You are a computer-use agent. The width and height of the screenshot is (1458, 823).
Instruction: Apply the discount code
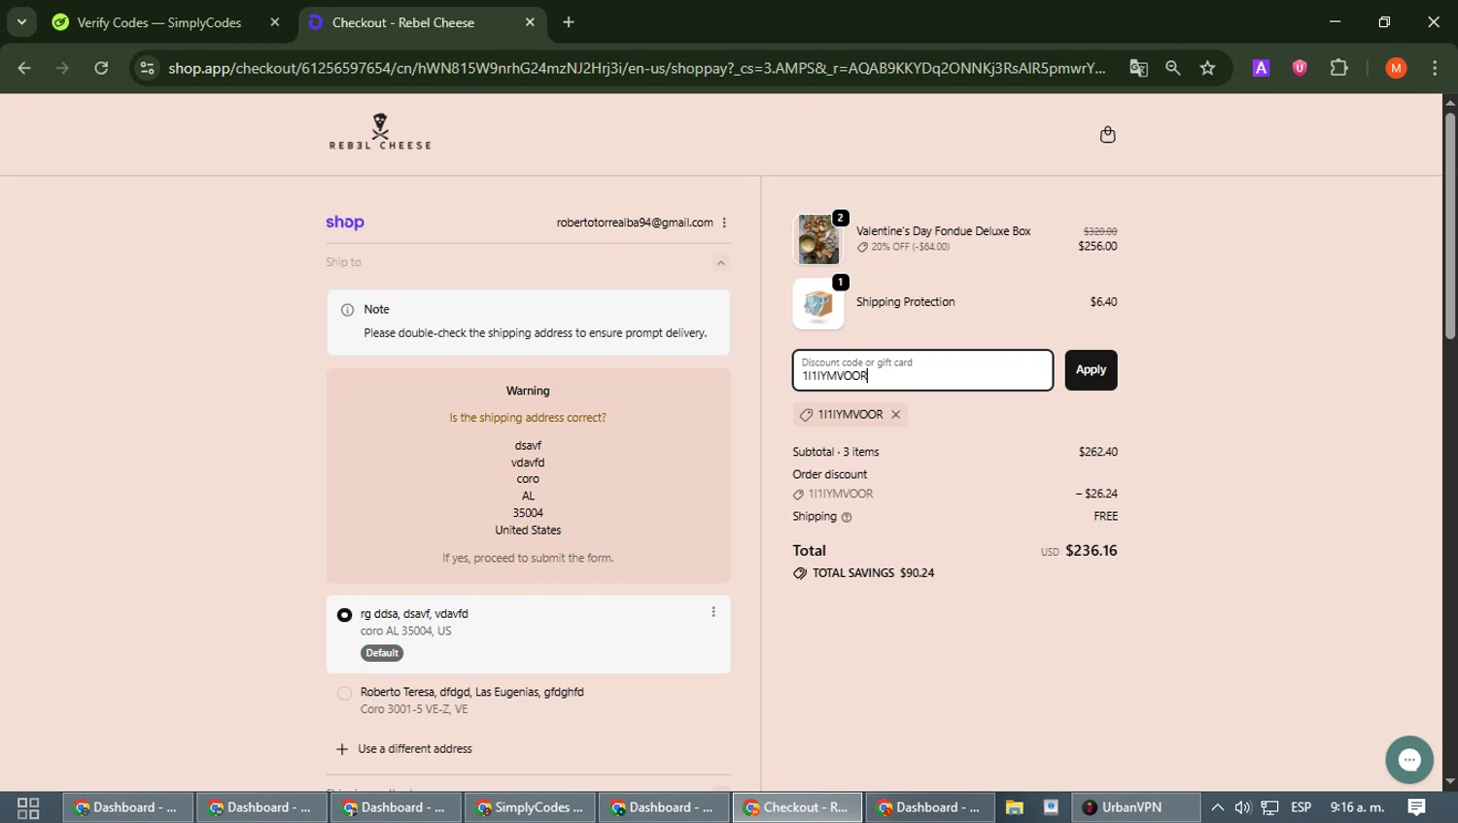click(1091, 370)
